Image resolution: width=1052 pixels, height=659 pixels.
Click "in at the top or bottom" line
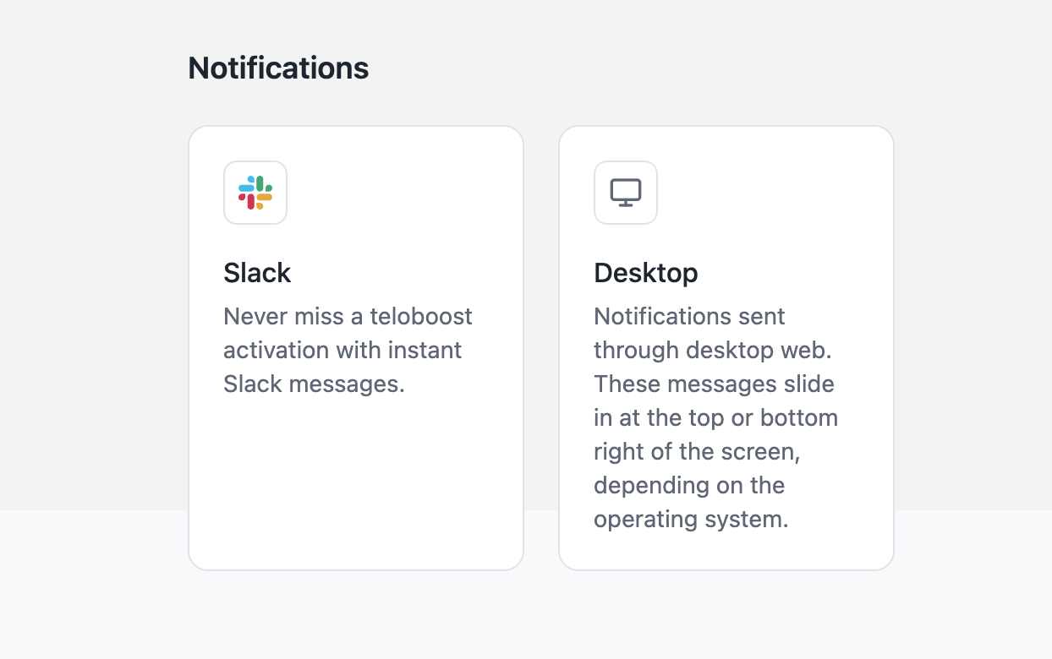[x=715, y=418]
